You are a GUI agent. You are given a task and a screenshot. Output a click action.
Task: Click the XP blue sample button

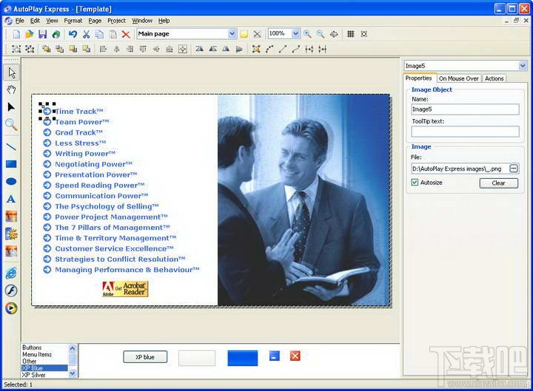pyautogui.click(x=145, y=357)
